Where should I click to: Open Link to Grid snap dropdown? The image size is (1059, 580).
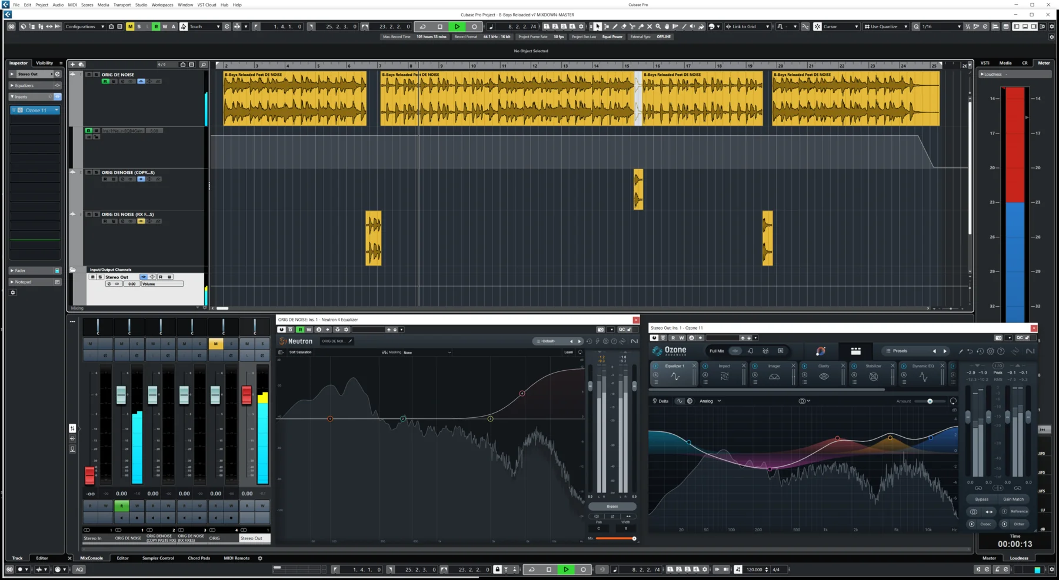747,26
